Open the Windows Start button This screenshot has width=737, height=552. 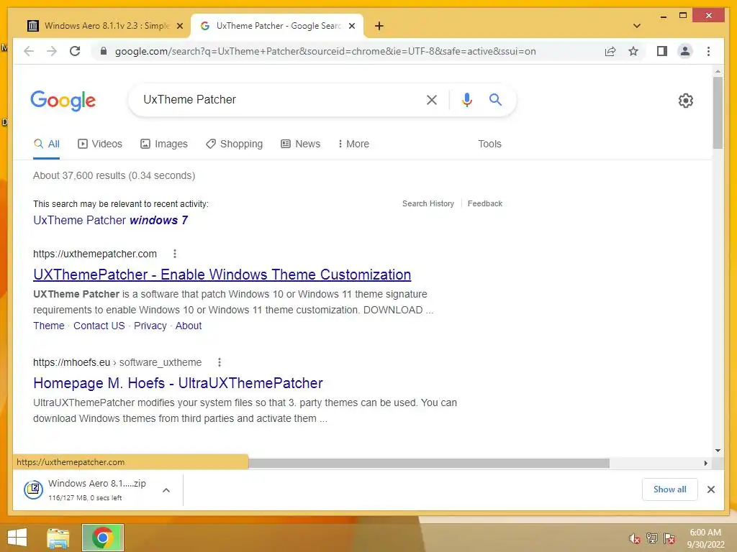17,538
